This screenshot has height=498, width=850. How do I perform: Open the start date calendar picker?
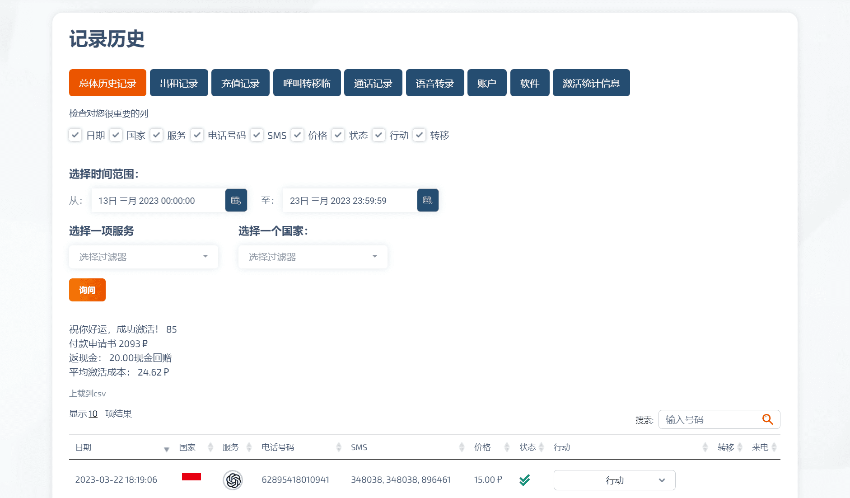236,200
